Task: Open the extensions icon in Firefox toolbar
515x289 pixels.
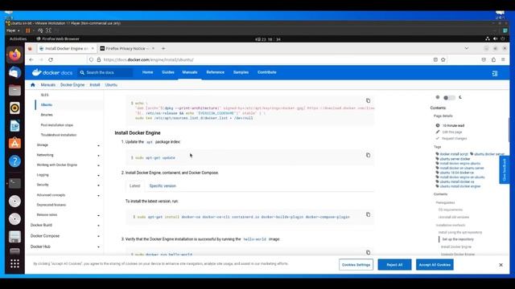Action: coord(493,59)
